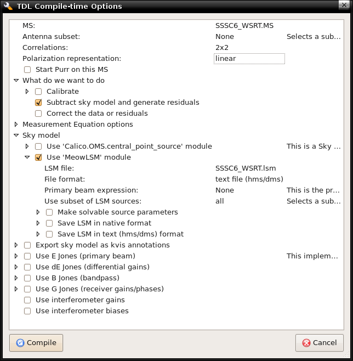Collapse the Use 'MeowLSM' module tree
Viewport: 353px width, 361px height.
click(27, 157)
